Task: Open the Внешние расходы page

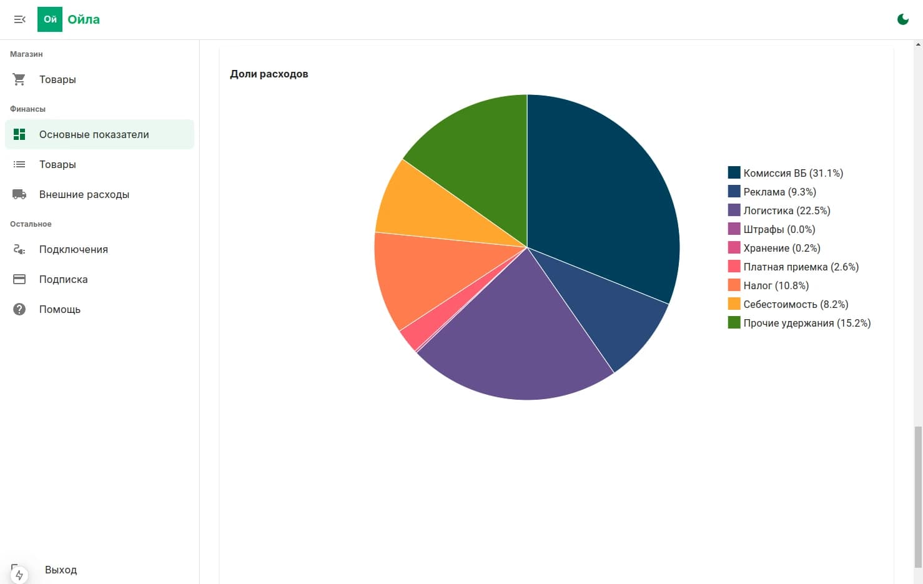Action: pos(84,194)
